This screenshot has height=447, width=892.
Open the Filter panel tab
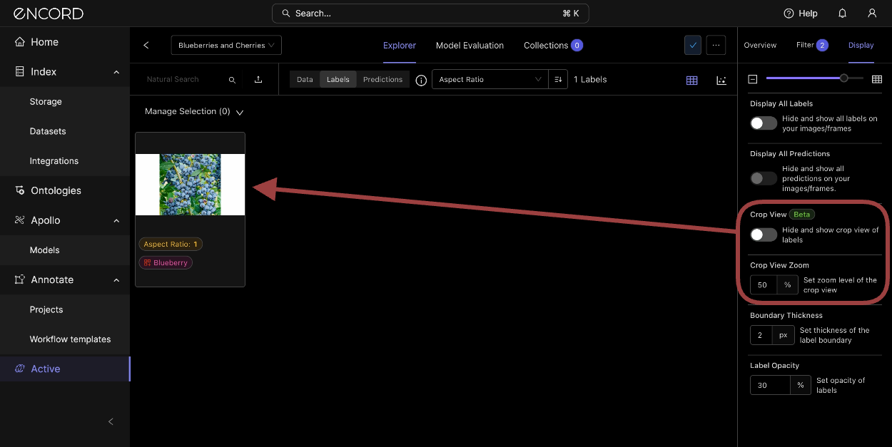[x=812, y=45]
